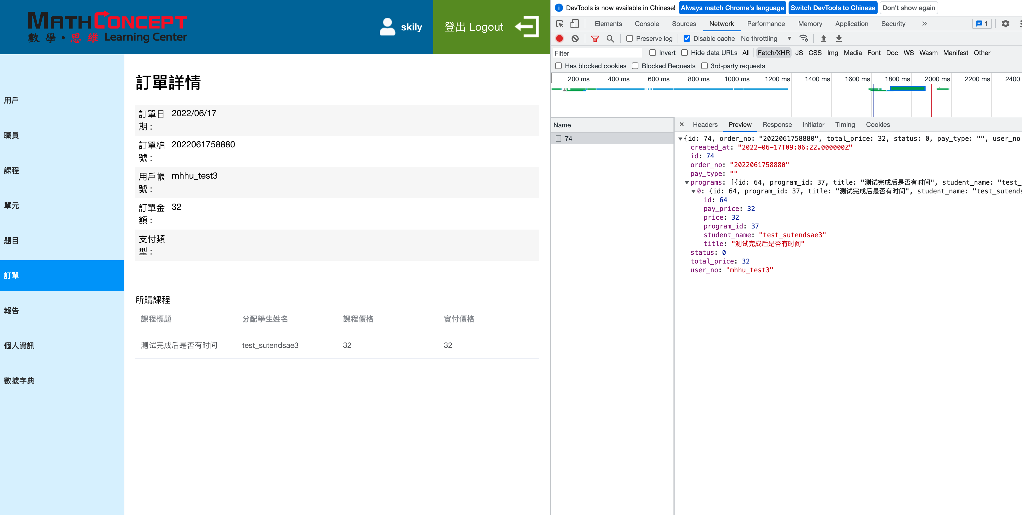
Task: Enable Blocked Requests checkbox
Action: (635, 66)
